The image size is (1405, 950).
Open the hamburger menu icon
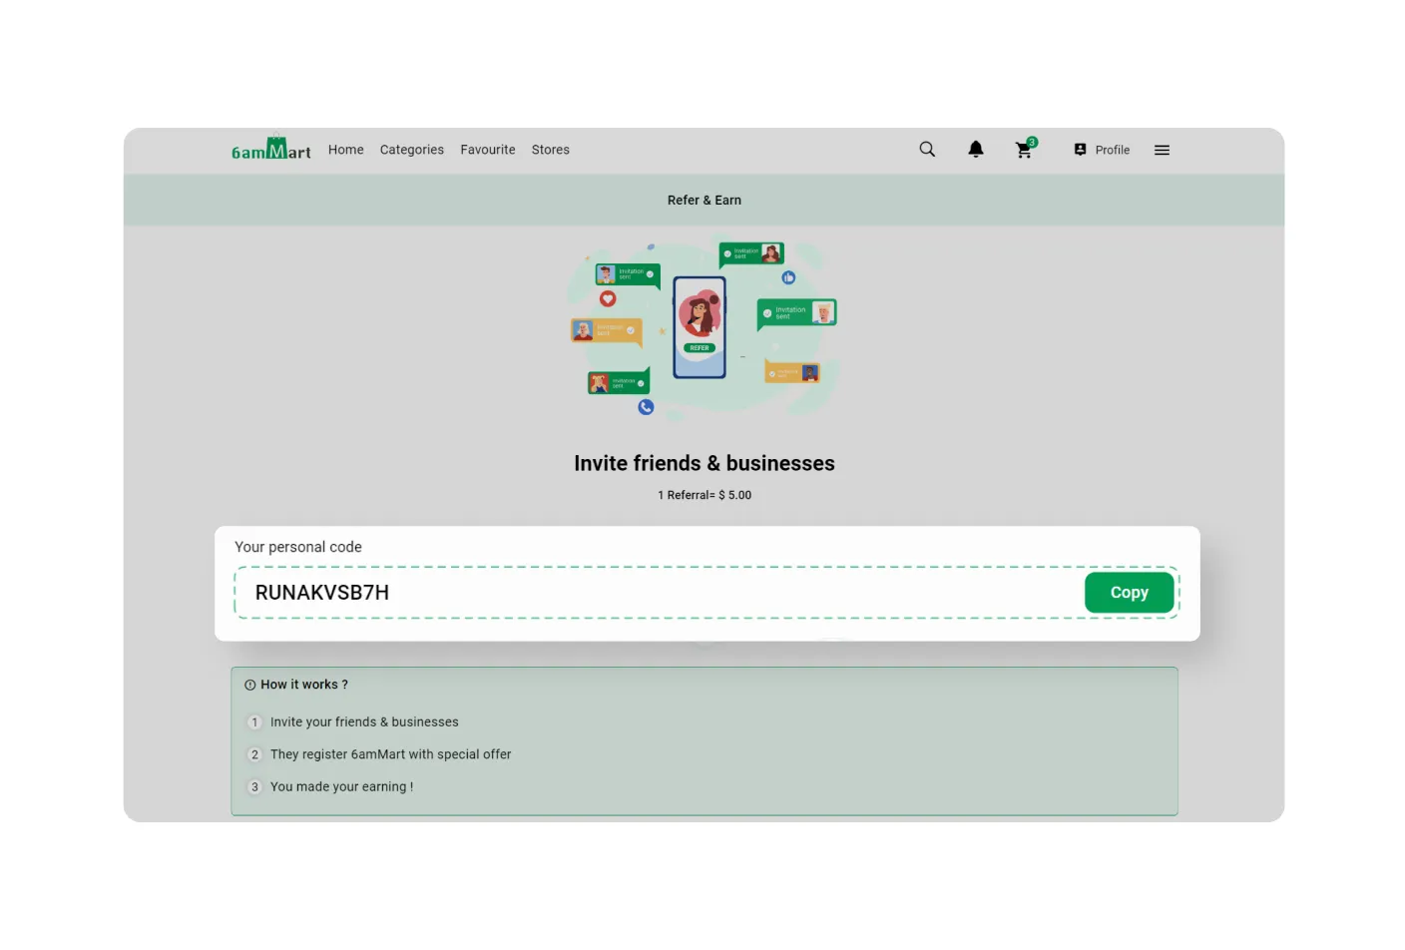tap(1162, 150)
